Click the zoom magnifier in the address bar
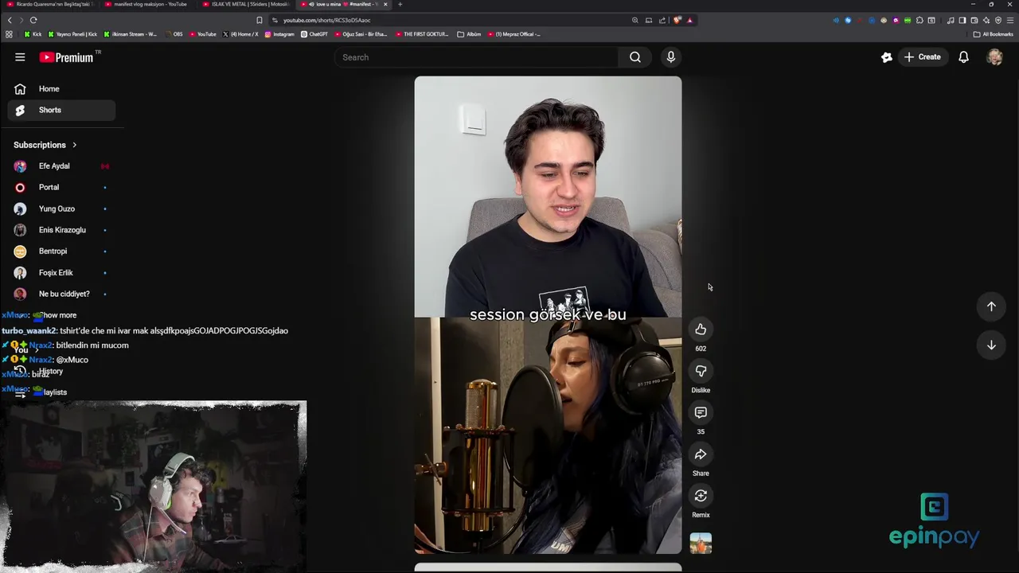The image size is (1019, 573). (x=634, y=20)
